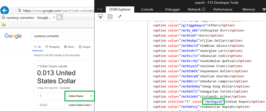Click the Google logo
The height and width of the screenshot is (111, 266).
(13, 36)
